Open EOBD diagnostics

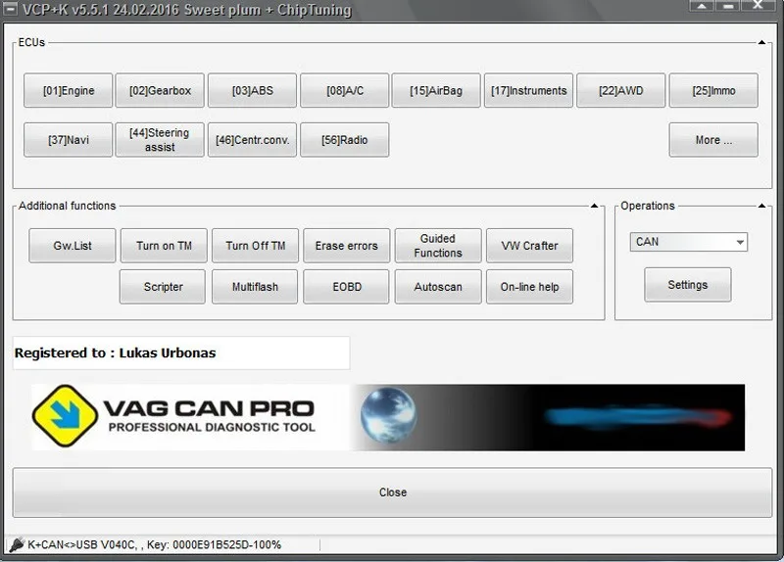point(347,287)
